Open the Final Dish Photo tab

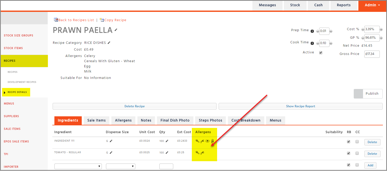175,120
